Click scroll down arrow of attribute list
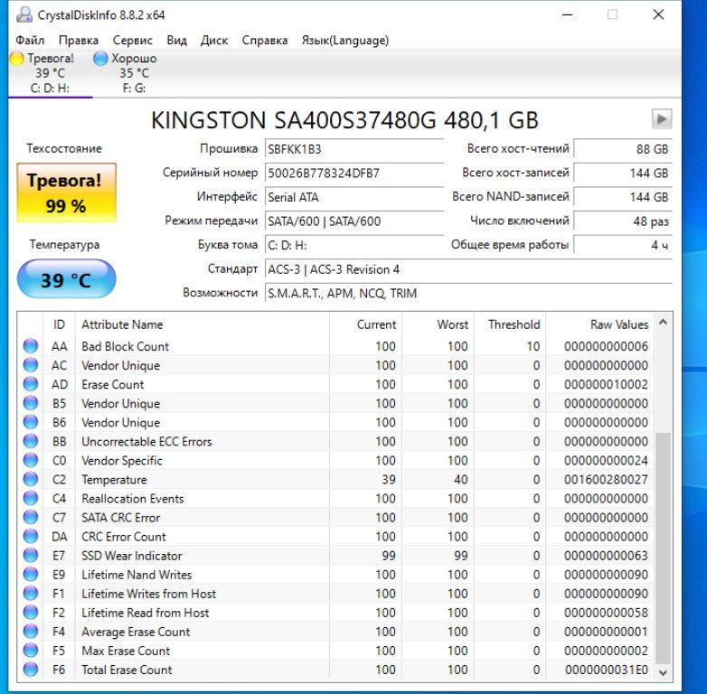Viewport: 707px width, 694px height. [x=663, y=672]
